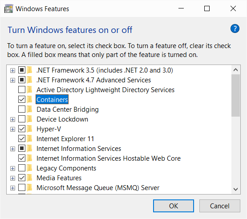This screenshot has height=219, width=247.
Task: Select the Media Features label
Action: pos(59,178)
